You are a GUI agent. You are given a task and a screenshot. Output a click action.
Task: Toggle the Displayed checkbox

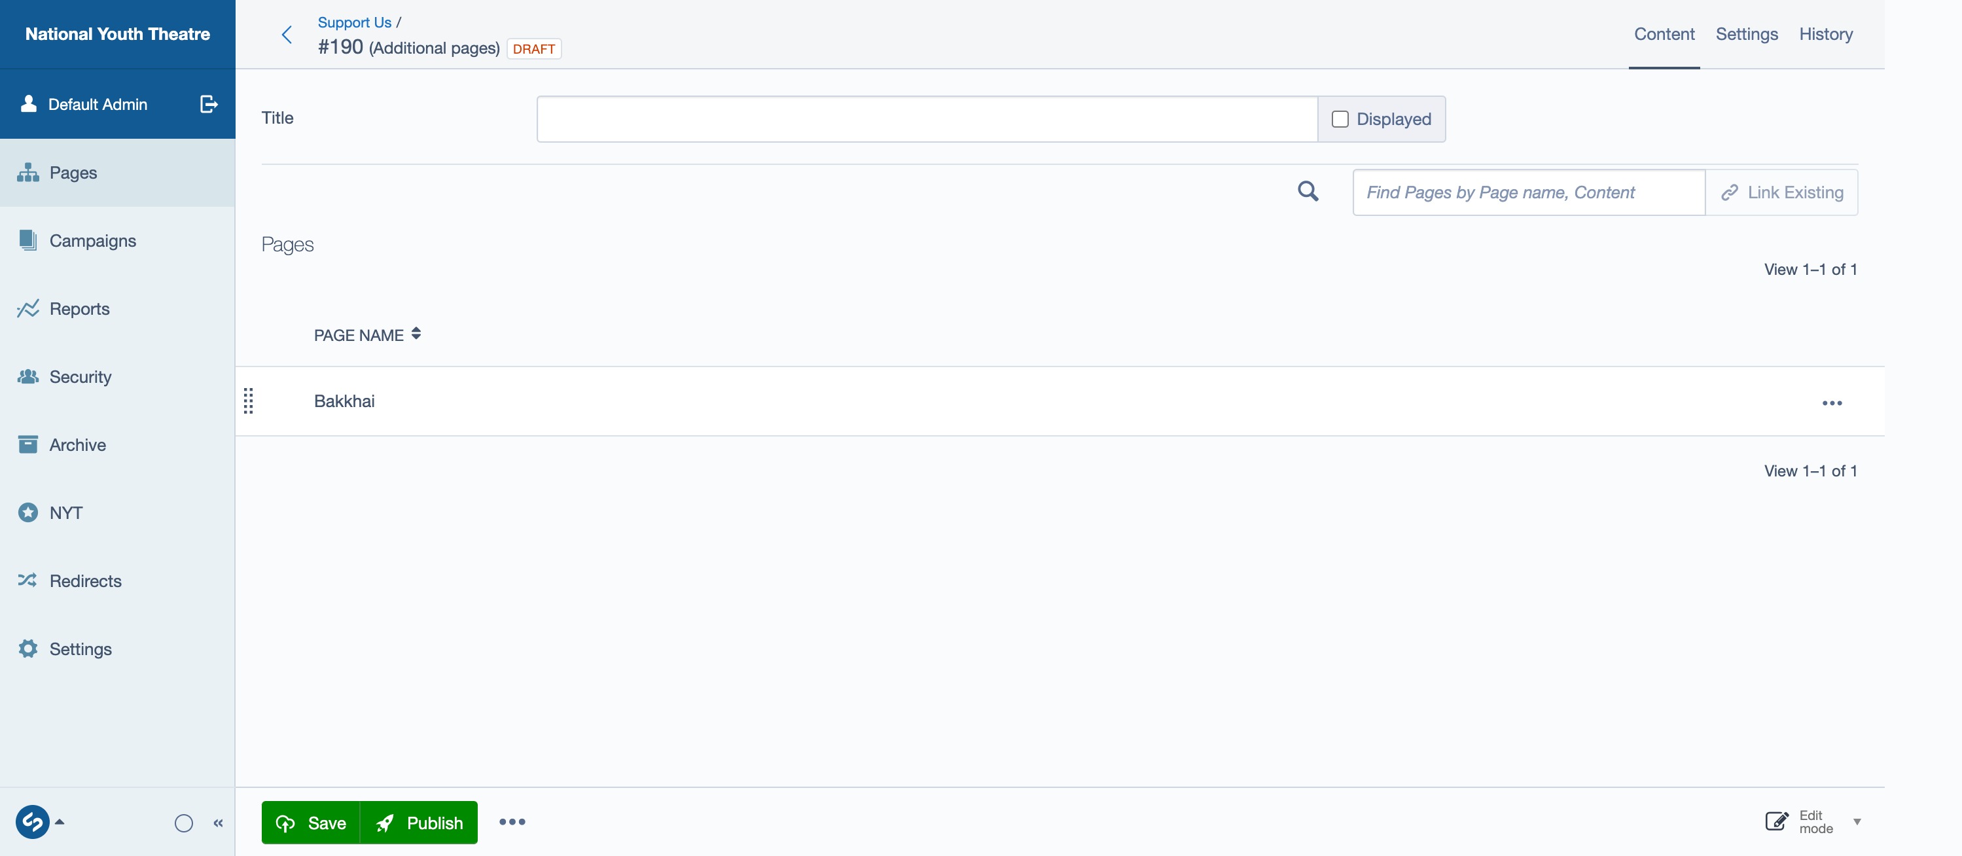click(1340, 119)
